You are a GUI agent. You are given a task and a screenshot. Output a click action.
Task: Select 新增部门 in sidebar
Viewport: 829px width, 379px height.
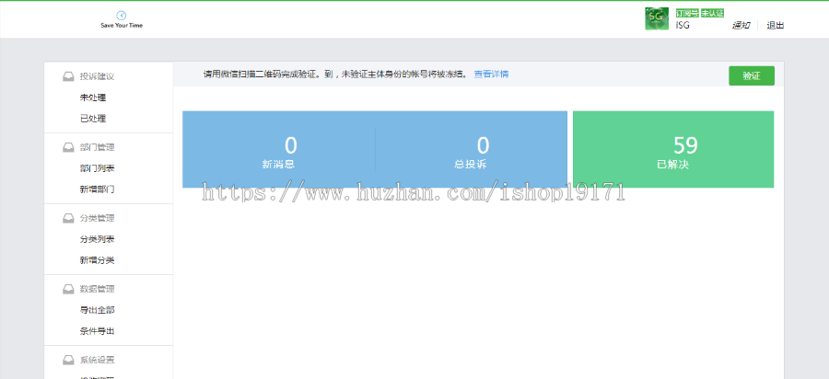tap(98, 189)
